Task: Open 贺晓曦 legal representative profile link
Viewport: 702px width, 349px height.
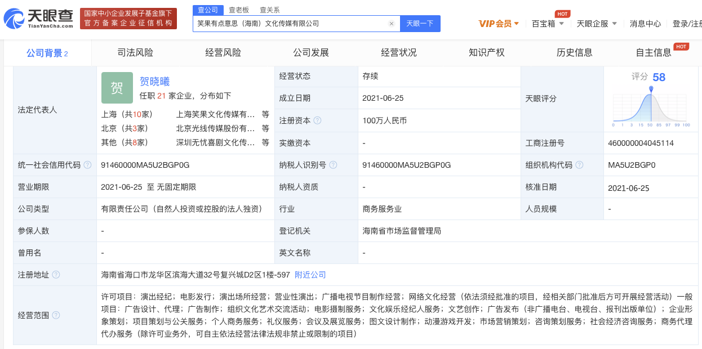Action: point(154,81)
